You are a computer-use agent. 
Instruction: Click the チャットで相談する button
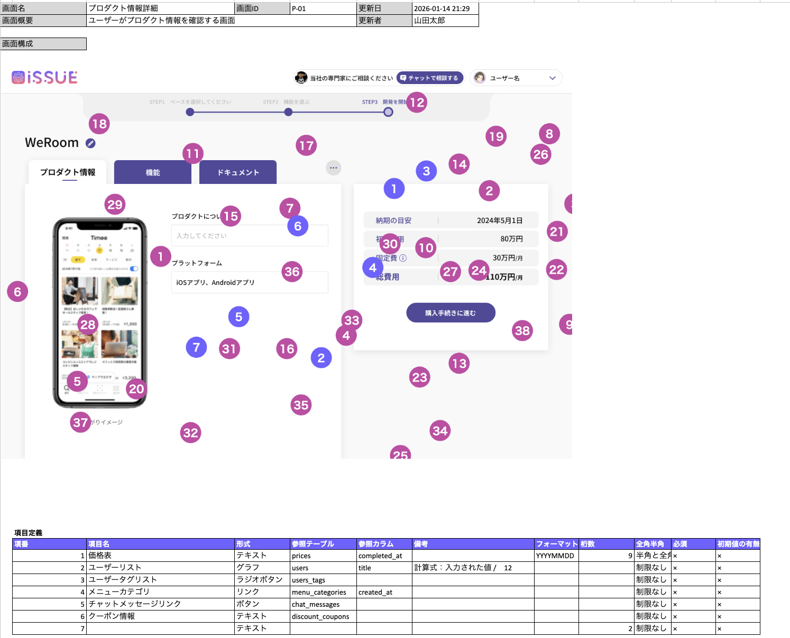429,78
